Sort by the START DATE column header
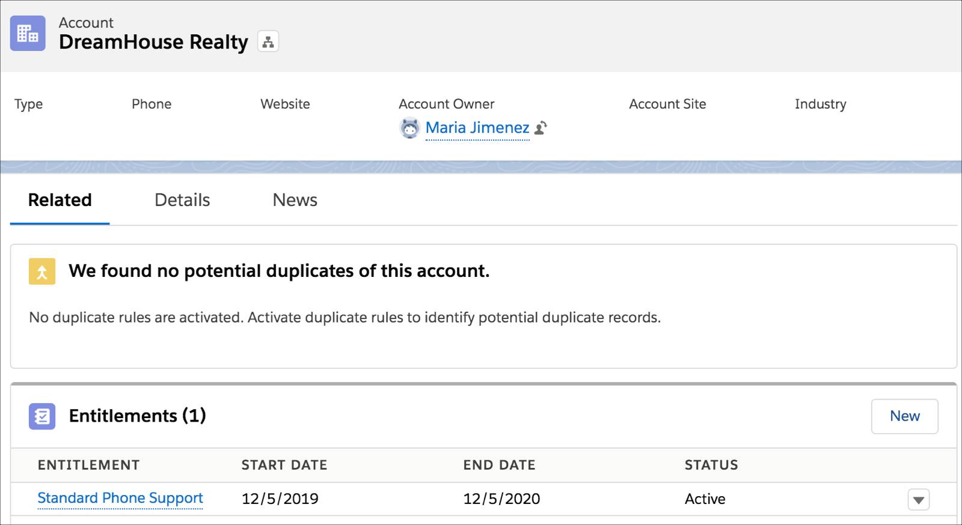The width and height of the screenshot is (962, 525). (284, 465)
